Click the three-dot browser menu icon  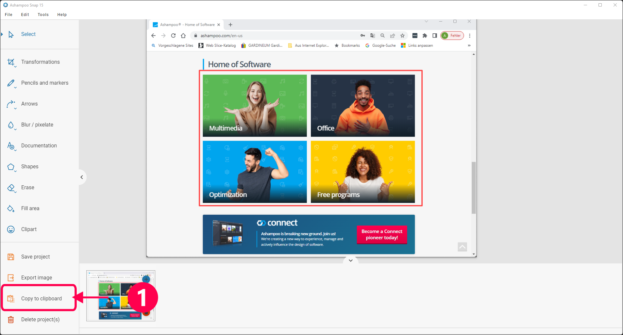click(470, 36)
